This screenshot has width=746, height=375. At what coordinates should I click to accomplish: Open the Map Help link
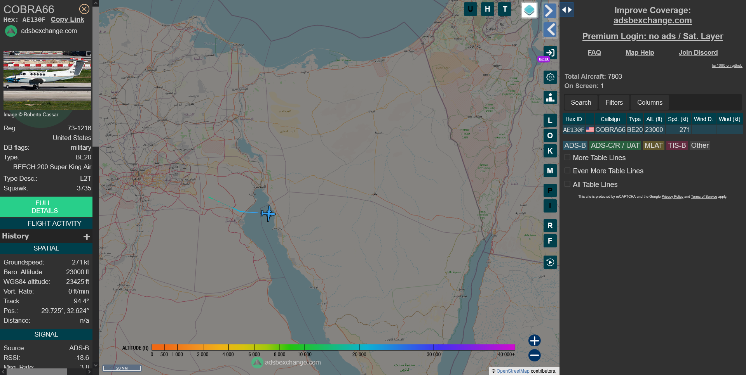pyautogui.click(x=640, y=53)
